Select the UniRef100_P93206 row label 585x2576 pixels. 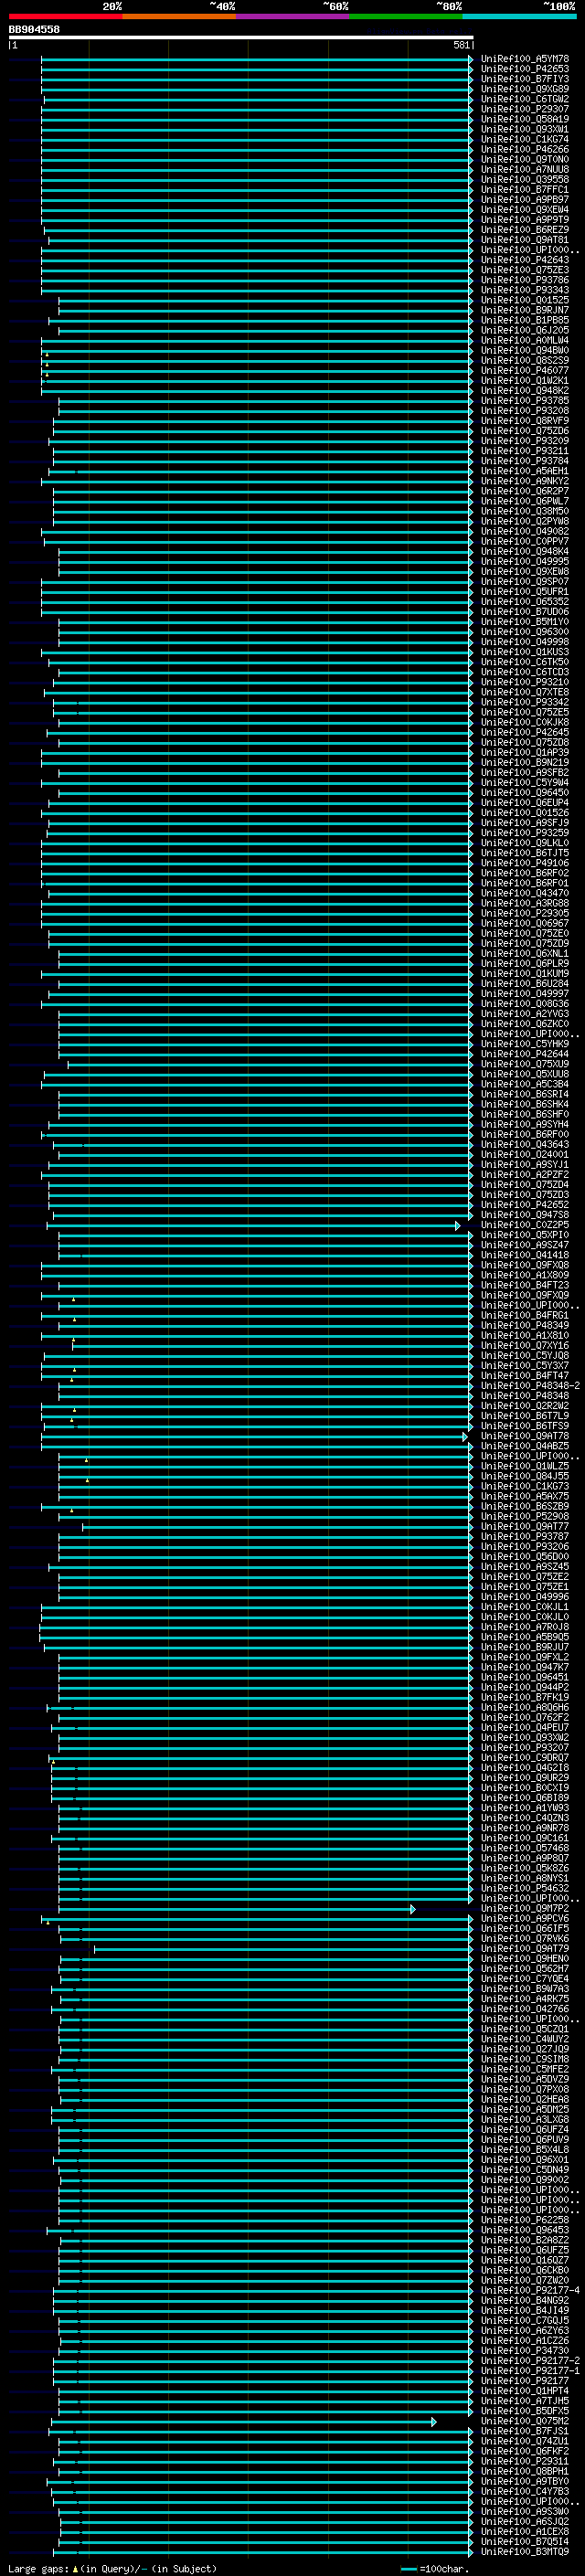[525, 1546]
